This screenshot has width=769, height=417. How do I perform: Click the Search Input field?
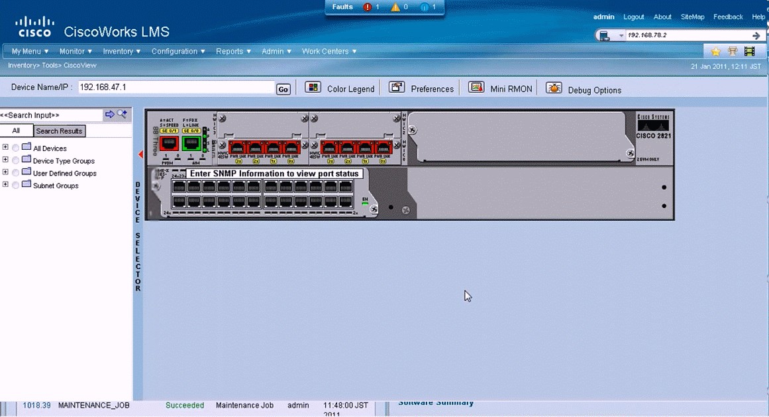tap(51, 115)
